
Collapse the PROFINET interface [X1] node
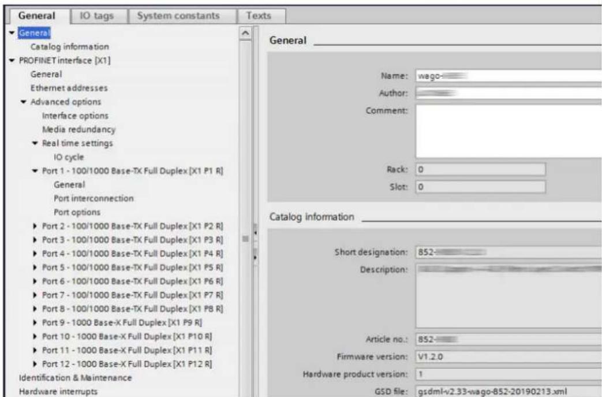click(12, 60)
